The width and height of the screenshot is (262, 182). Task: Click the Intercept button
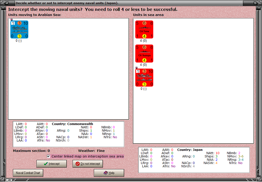coord(52,164)
